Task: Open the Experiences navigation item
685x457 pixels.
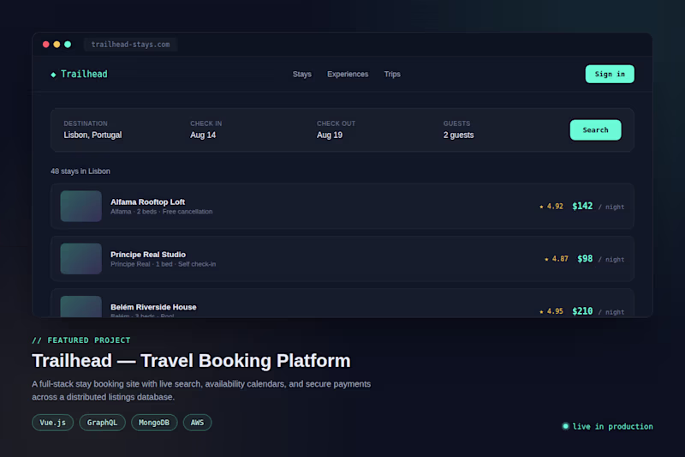Action: [x=348, y=75]
